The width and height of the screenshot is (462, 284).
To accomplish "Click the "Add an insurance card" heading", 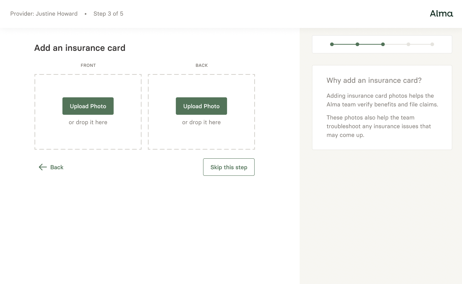I will pyautogui.click(x=80, y=48).
